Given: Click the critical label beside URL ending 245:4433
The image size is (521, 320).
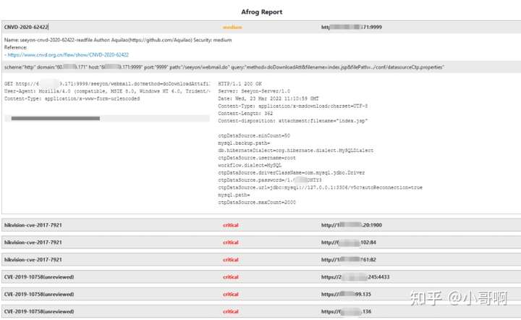Looking at the screenshot, I should click(231, 277).
